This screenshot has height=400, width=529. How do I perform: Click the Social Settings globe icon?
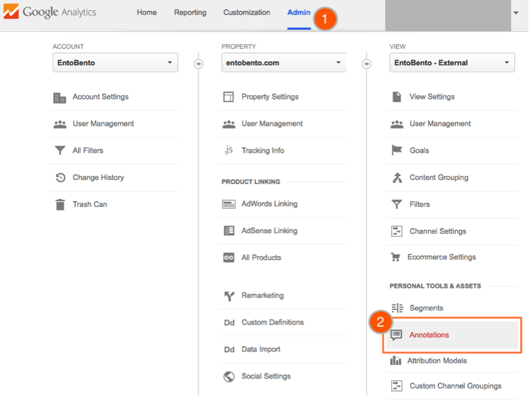(229, 376)
